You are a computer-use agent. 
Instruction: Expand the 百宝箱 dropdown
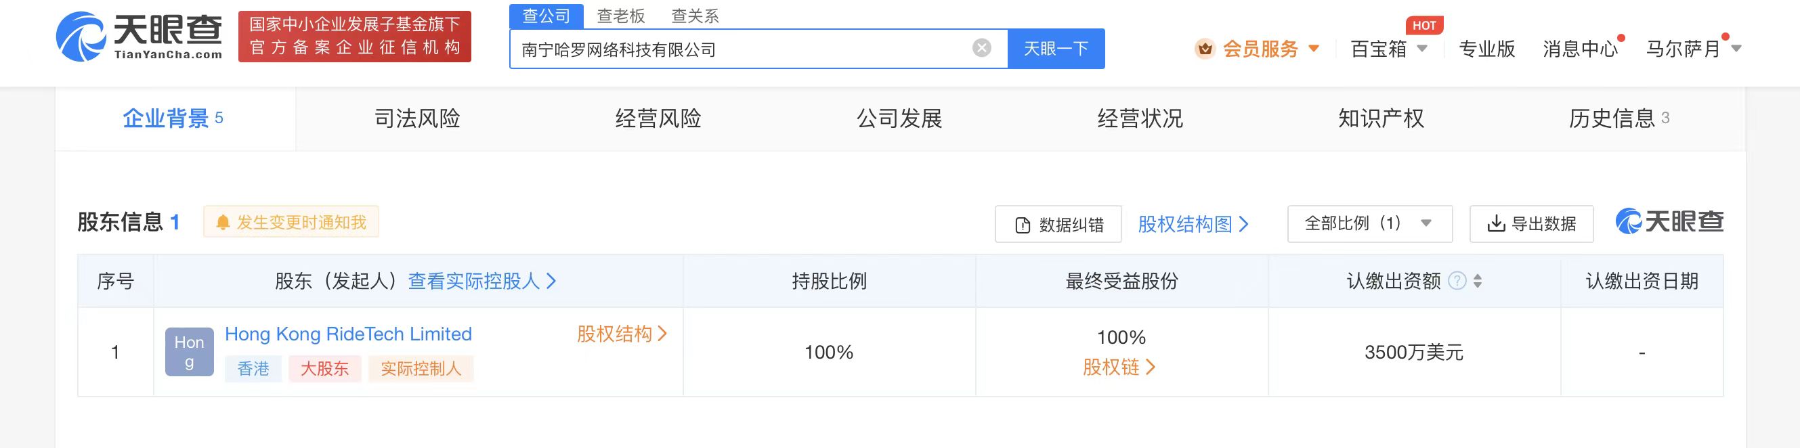coord(1422,49)
